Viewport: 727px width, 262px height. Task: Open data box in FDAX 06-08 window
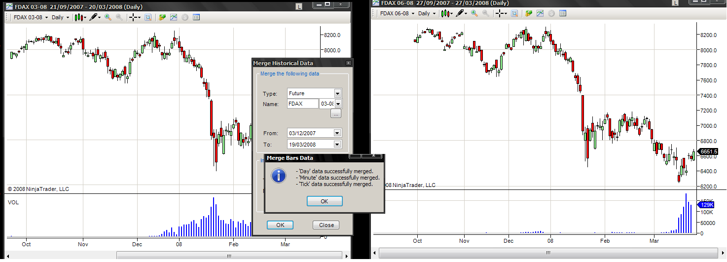[x=514, y=13]
